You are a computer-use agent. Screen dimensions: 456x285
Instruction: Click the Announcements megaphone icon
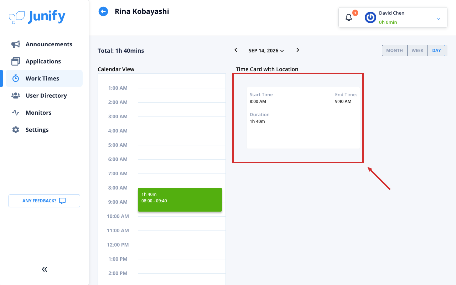pos(16,44)
